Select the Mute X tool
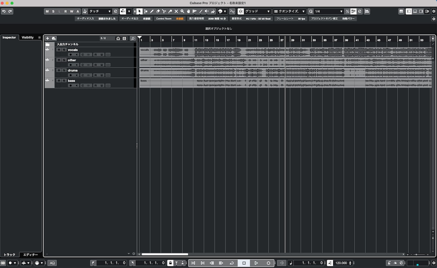The image size is (437, 268). pyautogui.click(x=176, y=11)
